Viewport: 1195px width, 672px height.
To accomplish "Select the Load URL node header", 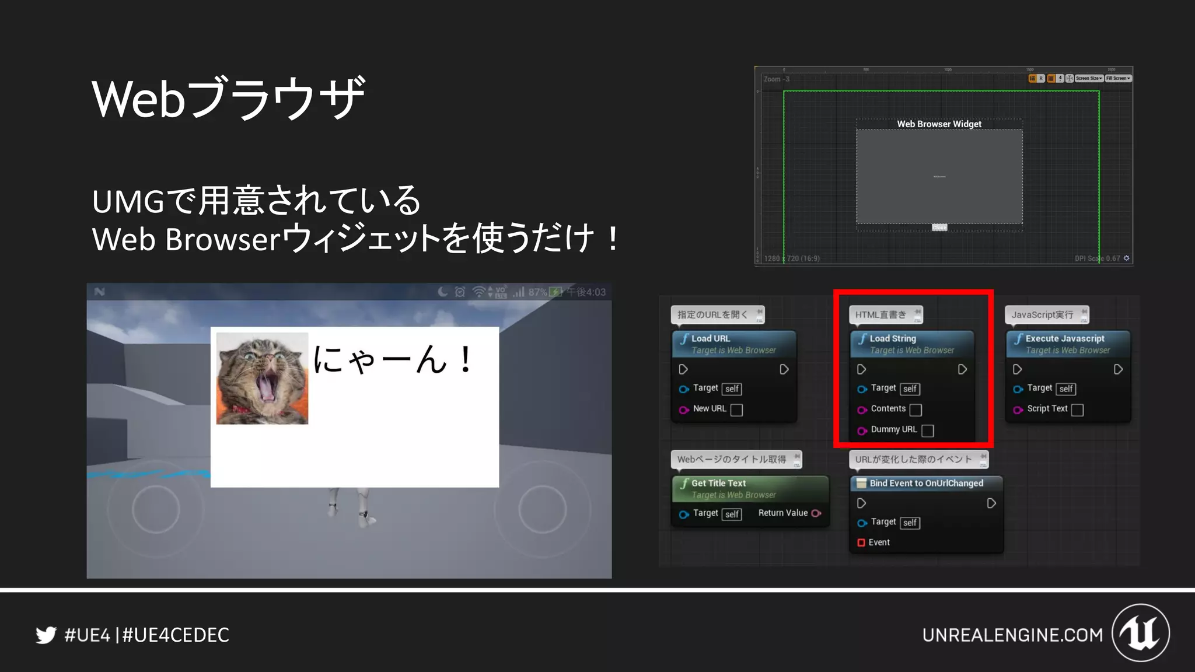I will pyautogui.click(x=735, y=344).
